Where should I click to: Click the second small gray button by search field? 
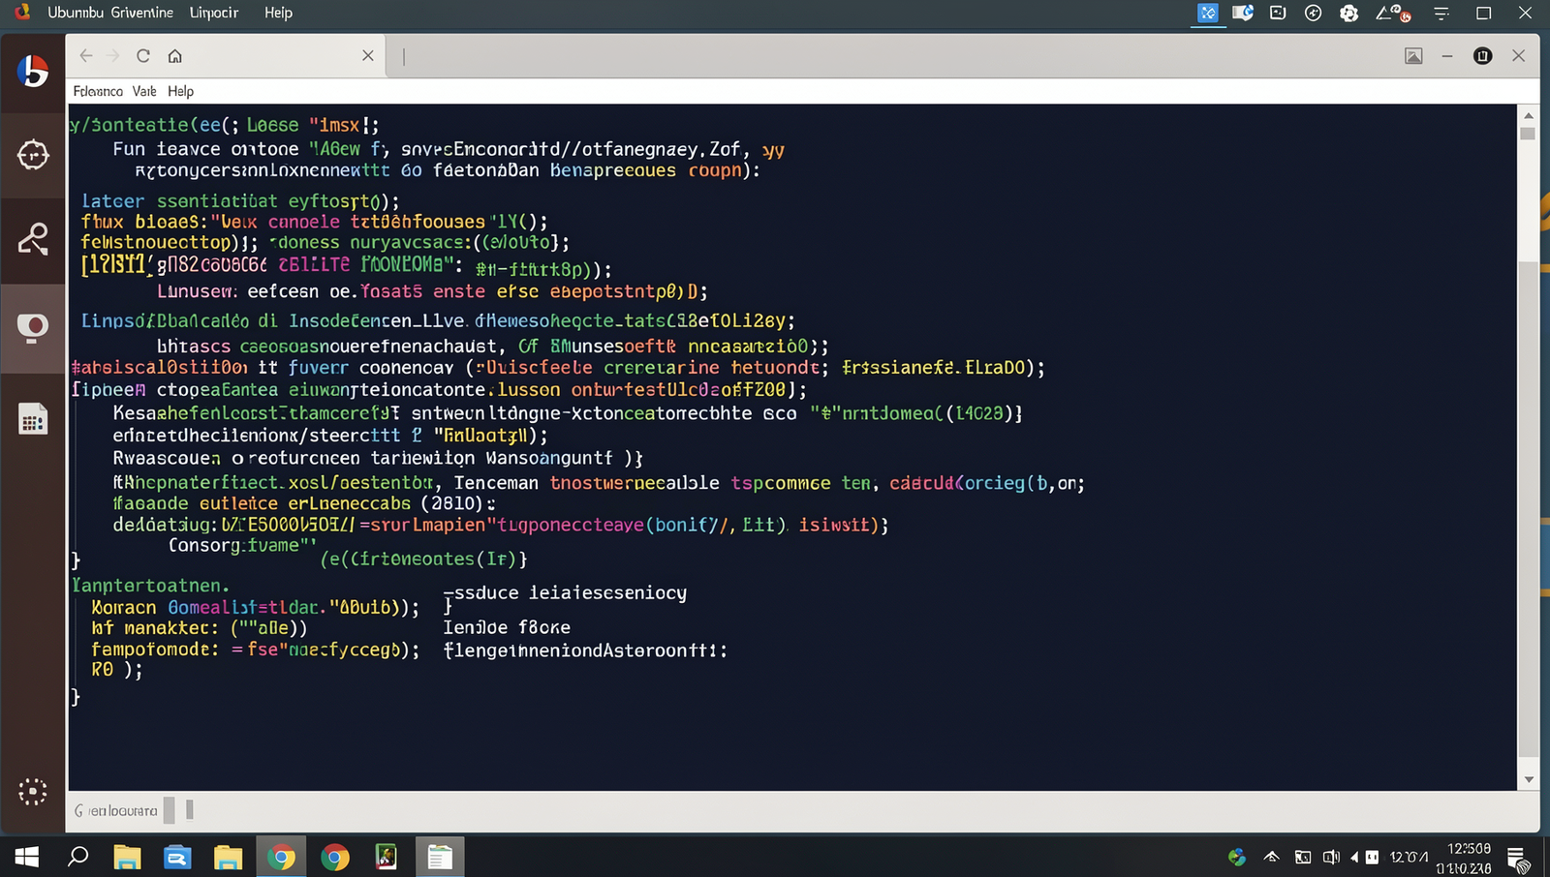(x=190, y=809)
